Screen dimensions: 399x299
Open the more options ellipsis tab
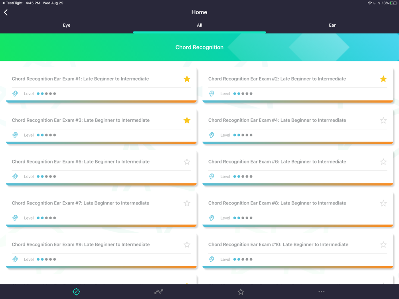point(321,292)
